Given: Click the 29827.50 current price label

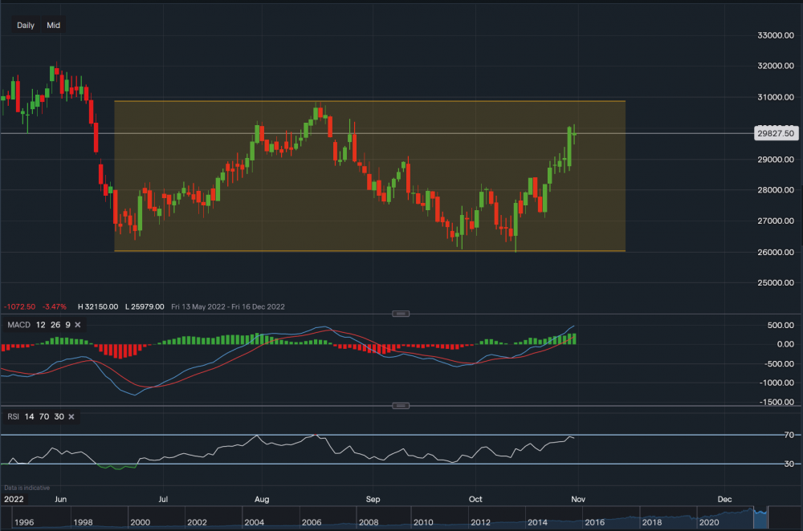Looking at the screenshot, I should tap(774, 134).
